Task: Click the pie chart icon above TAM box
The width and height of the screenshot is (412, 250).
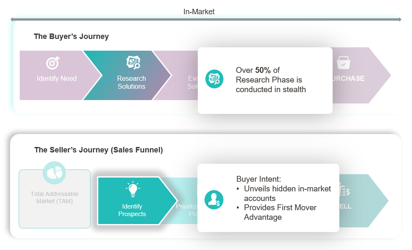Action: pos(55,173)
